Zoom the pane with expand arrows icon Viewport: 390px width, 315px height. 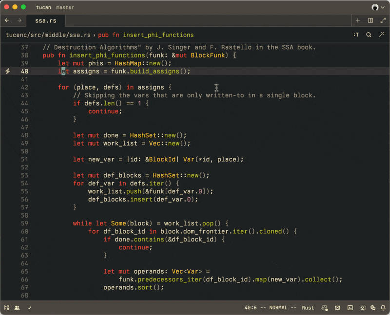coord(383,20)
